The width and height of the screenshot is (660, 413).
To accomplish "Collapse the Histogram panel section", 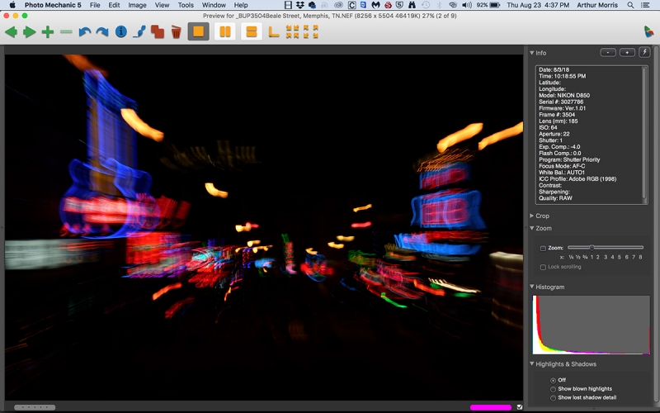I will [x=532, y=287].
